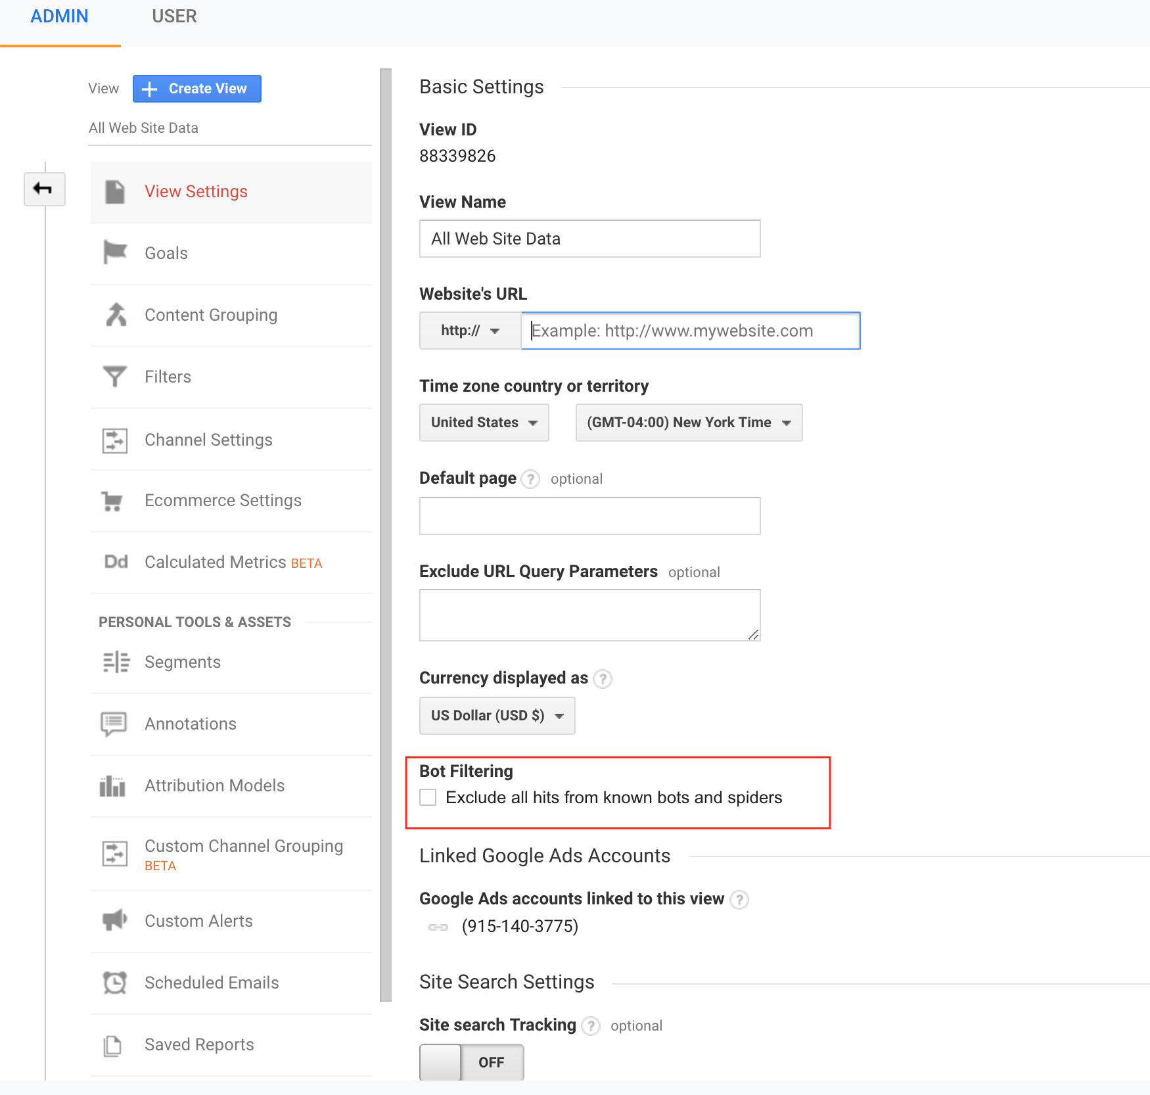Viewport: 1150px width, 1095px height.
Task: Click the Goals flag icon
Action: click(x=115, y=252)
